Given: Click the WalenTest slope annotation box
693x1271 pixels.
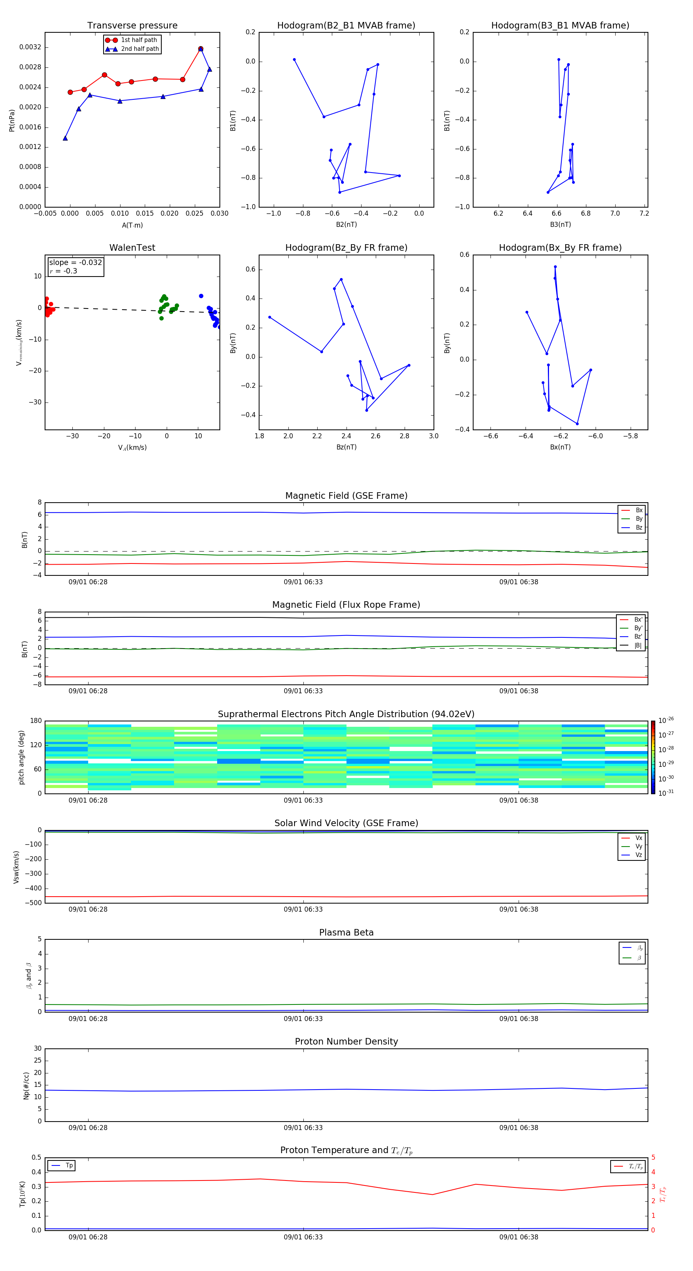Looking at the screenshot, I should point(75,267).
